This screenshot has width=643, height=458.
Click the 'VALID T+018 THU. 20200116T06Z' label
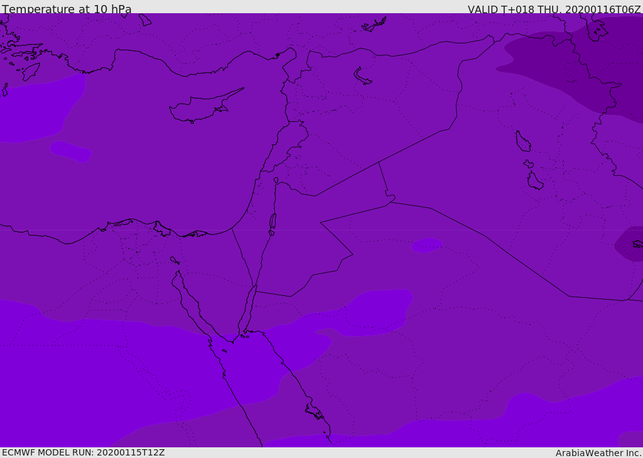point(554,9)
